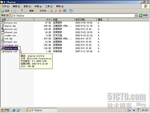
Task: Sort by the 修改日期 column header
Action: [x=85, y=19]
